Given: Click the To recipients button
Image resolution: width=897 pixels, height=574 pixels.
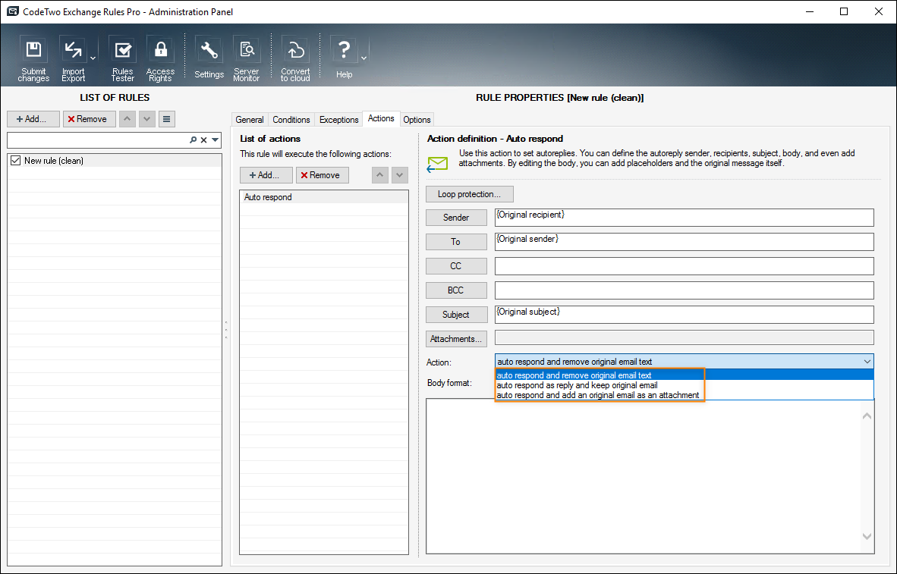Looking at the screenshot, I should [x=456, y=242].
